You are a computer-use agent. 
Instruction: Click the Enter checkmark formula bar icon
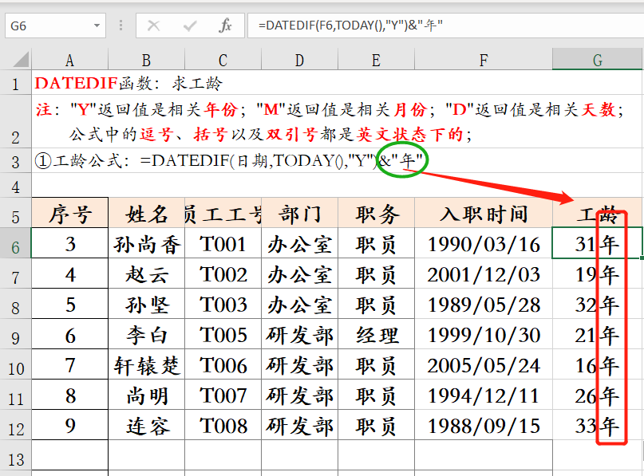click(x=190, y=26)
